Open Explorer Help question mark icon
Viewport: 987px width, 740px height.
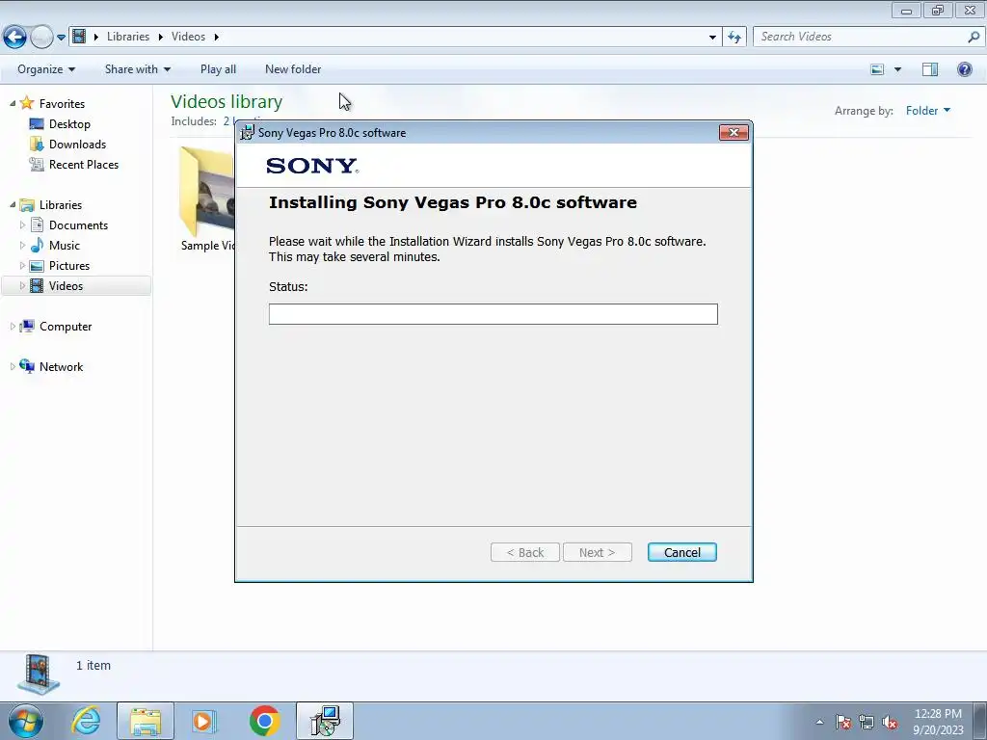click(x=964, y=69)
